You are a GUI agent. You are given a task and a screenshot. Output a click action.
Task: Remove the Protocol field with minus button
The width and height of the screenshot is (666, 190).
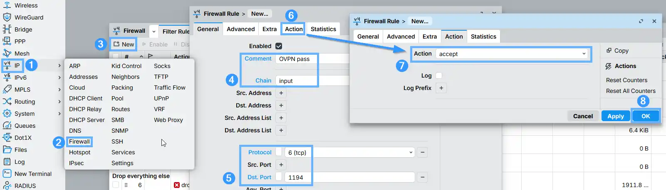click(x=423, y=152)
